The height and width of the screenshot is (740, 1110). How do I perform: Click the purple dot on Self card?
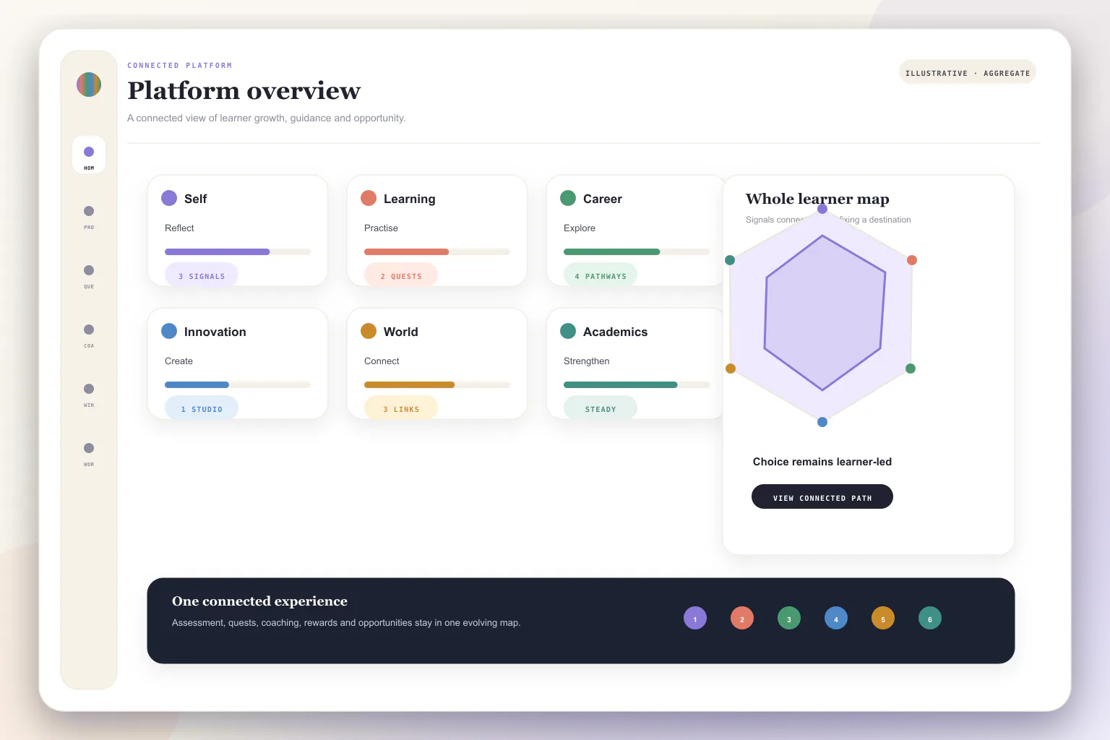(169, 198)
